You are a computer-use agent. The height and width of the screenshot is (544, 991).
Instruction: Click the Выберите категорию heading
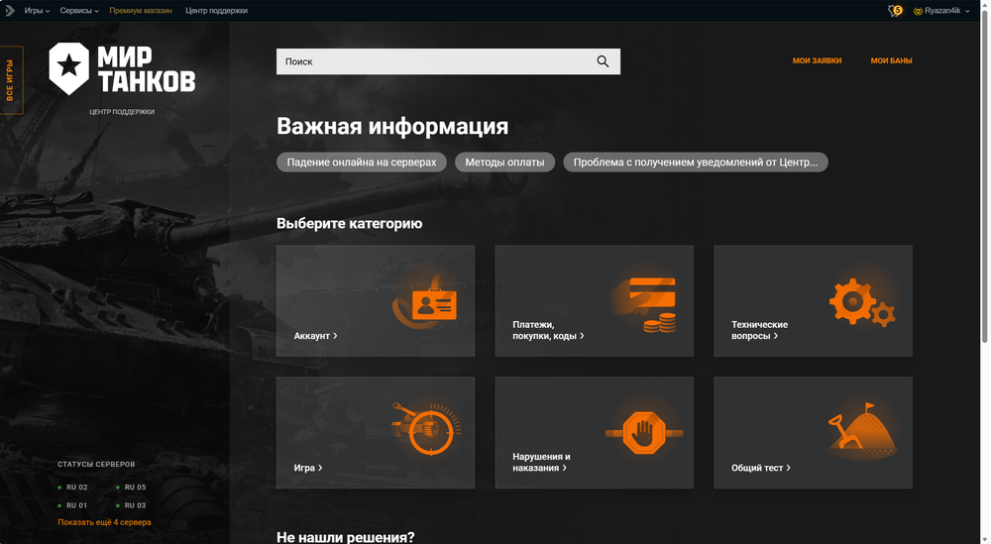click(x=349, y=223)
